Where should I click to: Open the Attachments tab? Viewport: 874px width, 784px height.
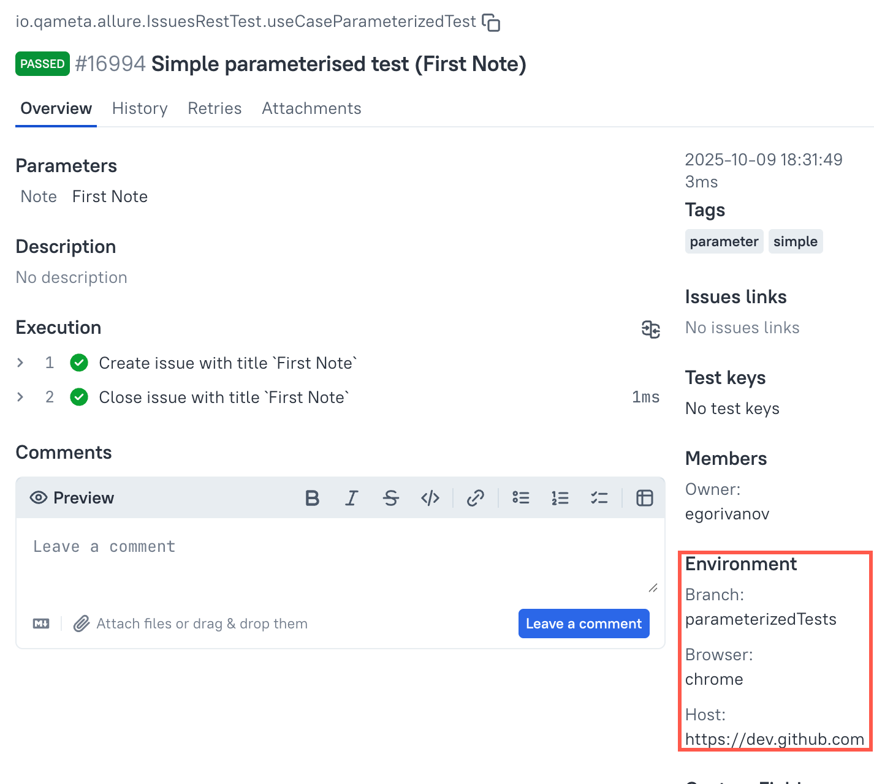[311, 108]
